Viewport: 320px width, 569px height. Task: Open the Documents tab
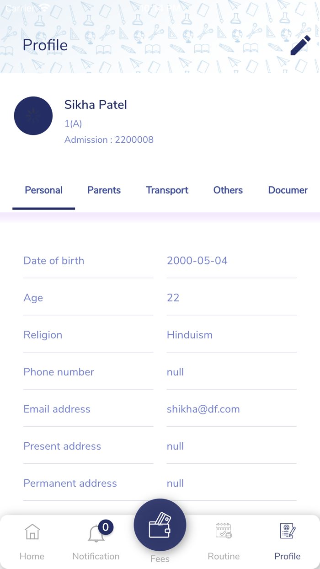coord(288,190)
